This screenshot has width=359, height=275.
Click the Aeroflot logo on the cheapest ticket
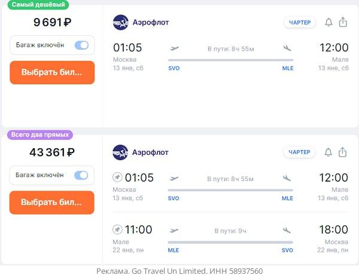click(x=120, y=23)
